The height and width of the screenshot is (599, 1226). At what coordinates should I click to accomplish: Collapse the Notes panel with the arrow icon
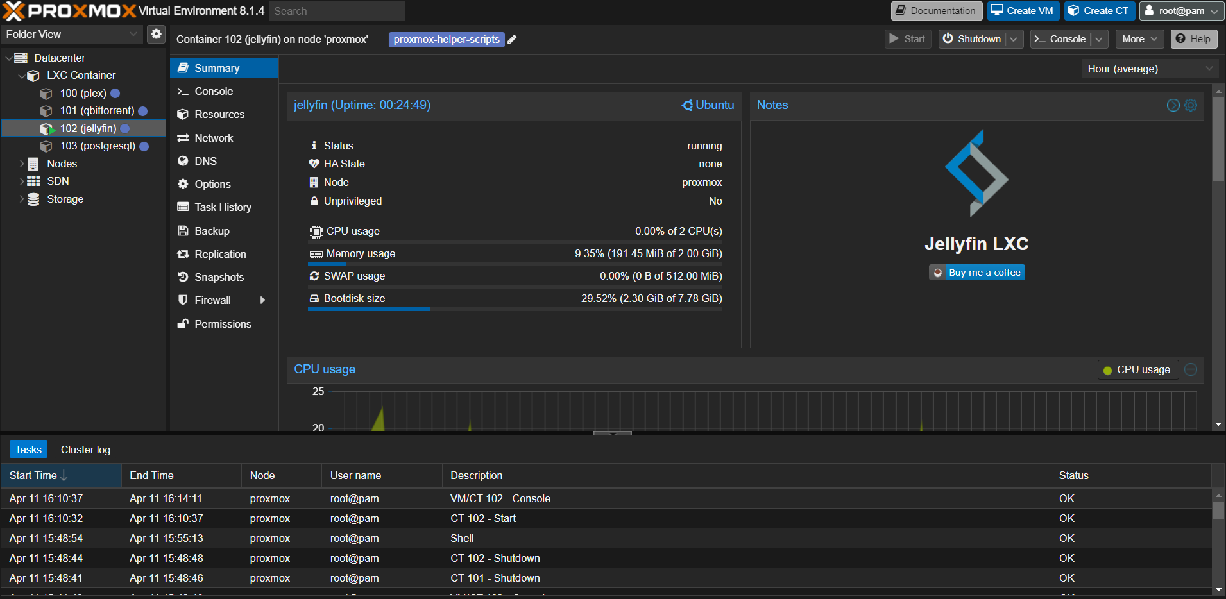pyautogui.click(x=1173, y=105)
